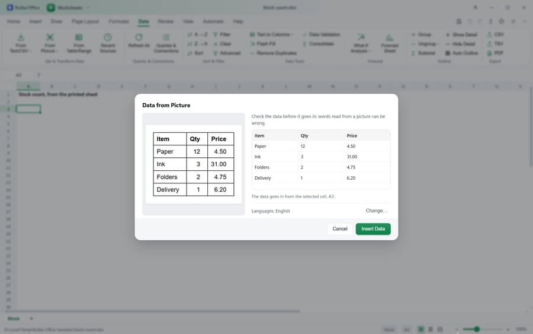Open the Help ribbon tab
Image resolution: width=533 pixels, height=334 pixels.
238,21
